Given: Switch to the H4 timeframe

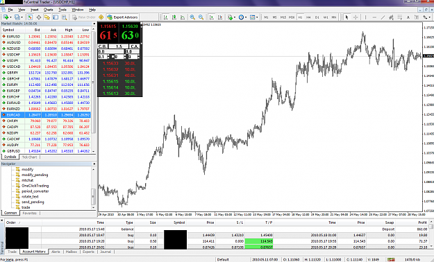Looking at the screenshot, I should pos(308,17).
